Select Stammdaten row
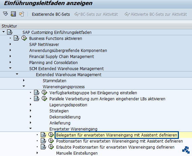 (x=55, y=81)
